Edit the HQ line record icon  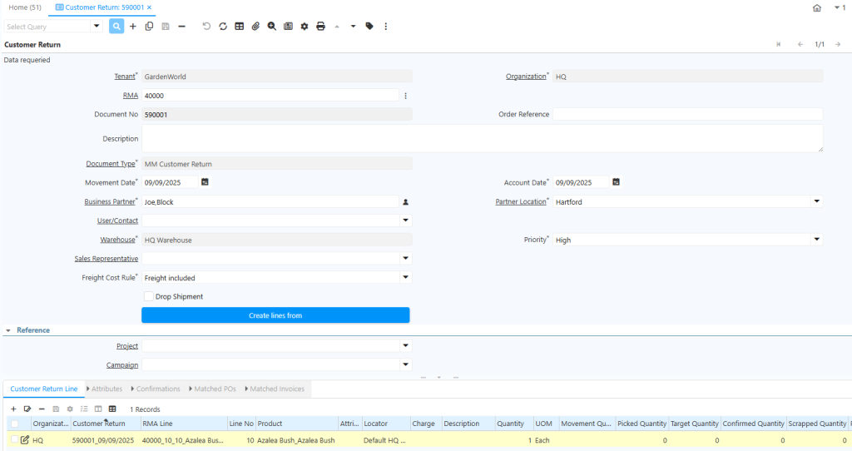25,440
